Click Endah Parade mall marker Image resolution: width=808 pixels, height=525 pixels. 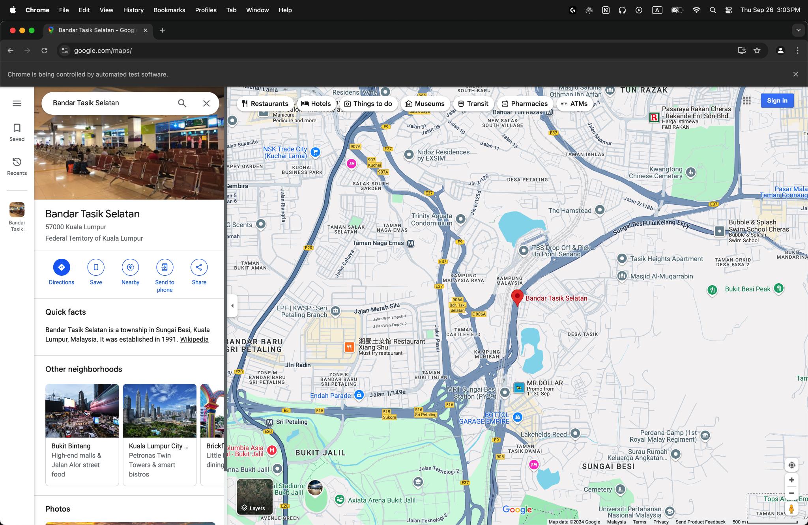pyautogui.click(x=359, y=395)
